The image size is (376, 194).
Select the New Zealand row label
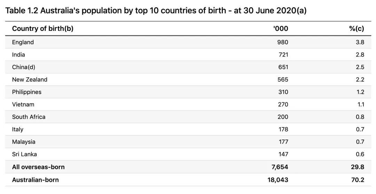[30, 79]
